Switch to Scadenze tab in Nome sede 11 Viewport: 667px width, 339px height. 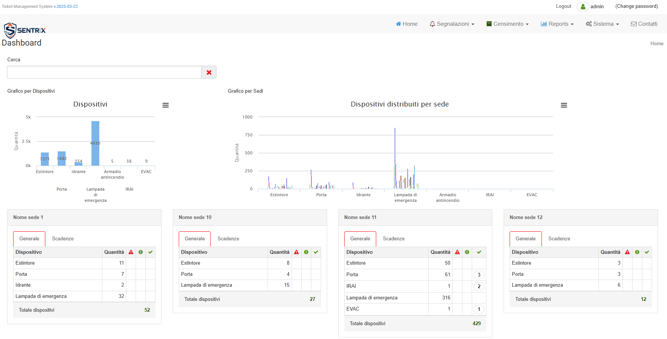394,239
